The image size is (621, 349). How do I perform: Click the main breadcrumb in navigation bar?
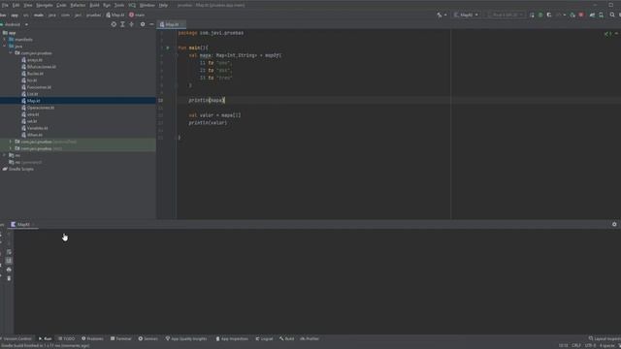pos(39,16)
